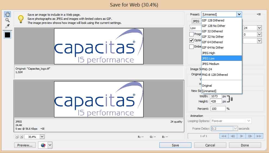Viewport: 269px width, 153px height.
Task: Open the zoom level 30.4% dropdown
Action: click(x=42, y=136)
